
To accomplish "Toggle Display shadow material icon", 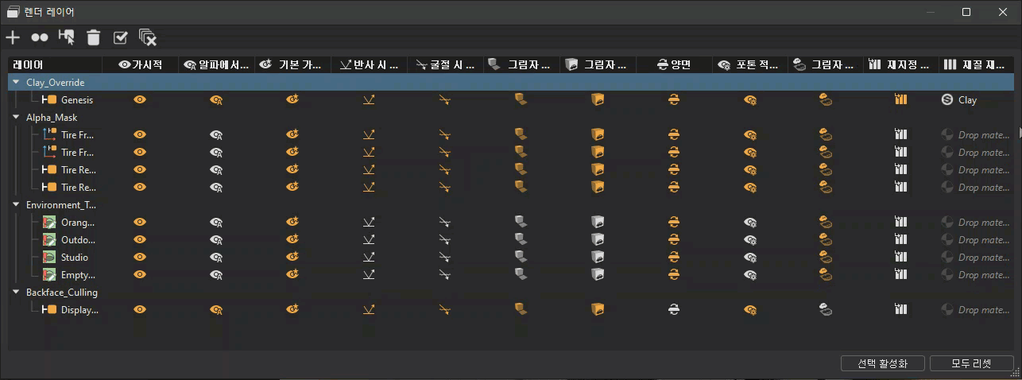I will coord(826,310).
